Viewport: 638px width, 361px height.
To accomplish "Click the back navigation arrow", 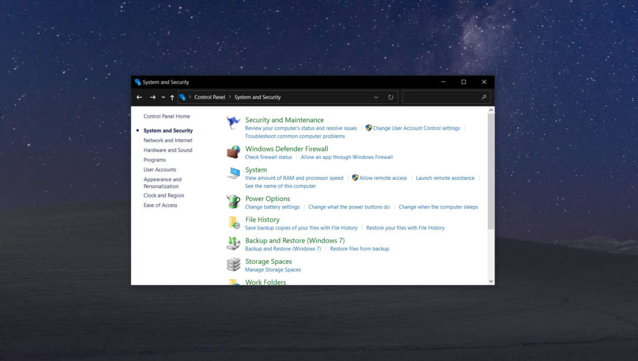I will tap(140, 97).
